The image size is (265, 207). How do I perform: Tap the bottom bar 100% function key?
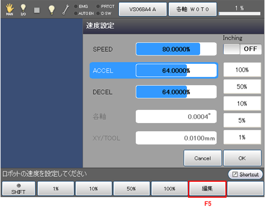click(169, 188)
